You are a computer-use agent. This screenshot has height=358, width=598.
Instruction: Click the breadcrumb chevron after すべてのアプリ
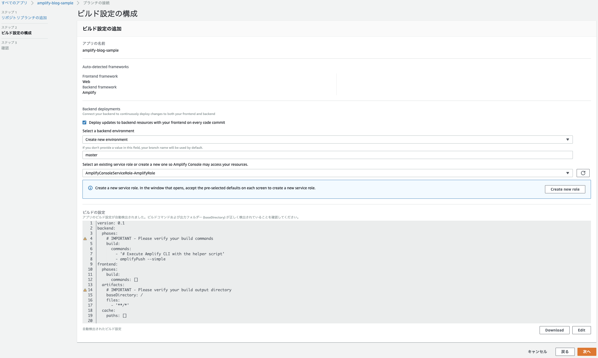tap(32, 3)
